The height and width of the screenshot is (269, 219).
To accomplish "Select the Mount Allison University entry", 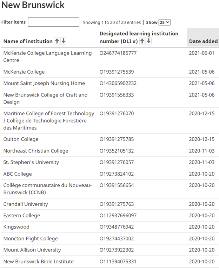I will 32,250.
